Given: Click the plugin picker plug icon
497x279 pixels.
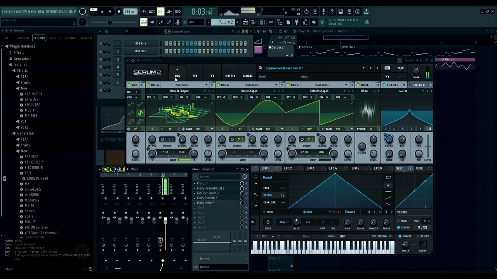Looking at the screenshot, I should click(x=297, y=22).
